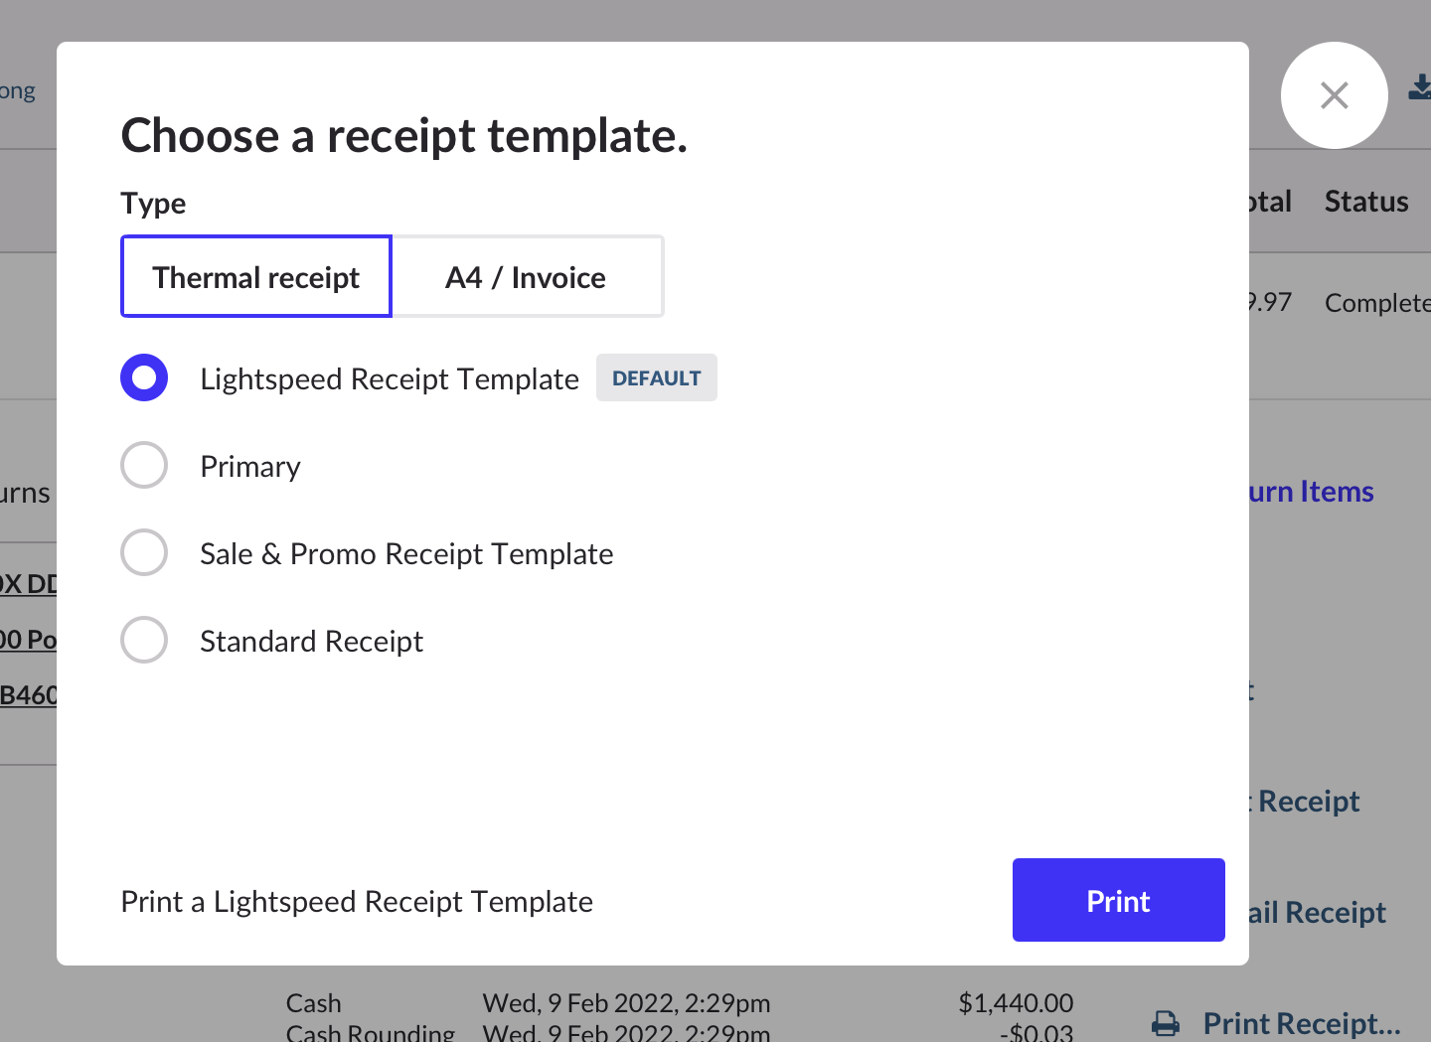Click the underlined link ending in B460
Screen dimensions: 1431x1042
(x=29, y=695)
